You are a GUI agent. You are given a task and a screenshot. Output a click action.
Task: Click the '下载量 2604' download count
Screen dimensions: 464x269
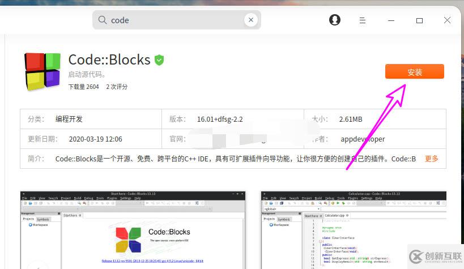[x=83, y=87]
